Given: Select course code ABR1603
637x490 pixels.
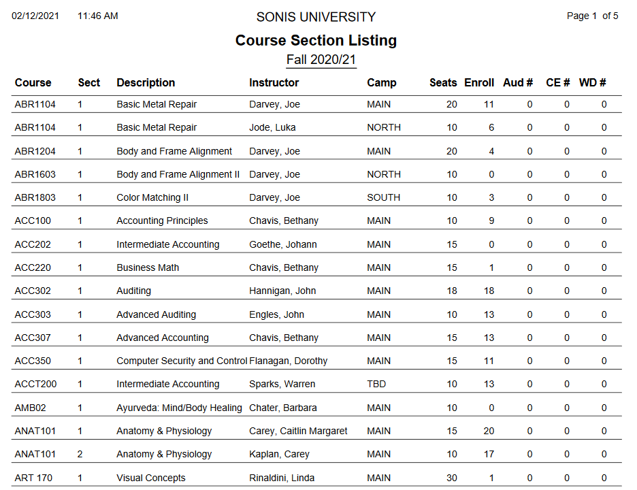Looking at the screenshot, I should pos(35,174).
